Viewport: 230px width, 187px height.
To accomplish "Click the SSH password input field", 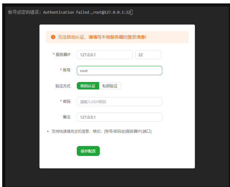I will click(x=119, y=102).
